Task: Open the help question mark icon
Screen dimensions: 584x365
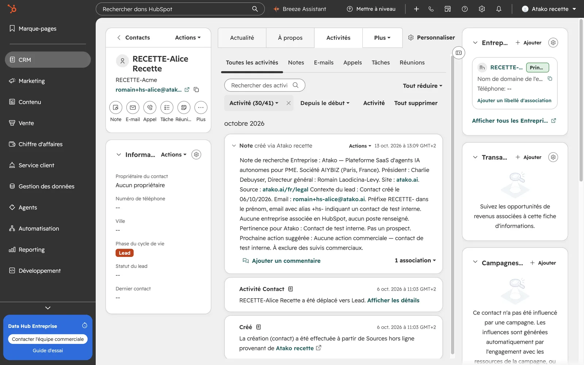Action: (465, 9)
